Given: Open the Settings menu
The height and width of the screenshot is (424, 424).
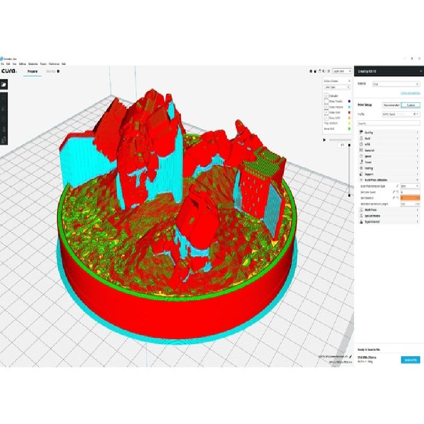Looking at the screenshot, I should [x=22, y=64].
